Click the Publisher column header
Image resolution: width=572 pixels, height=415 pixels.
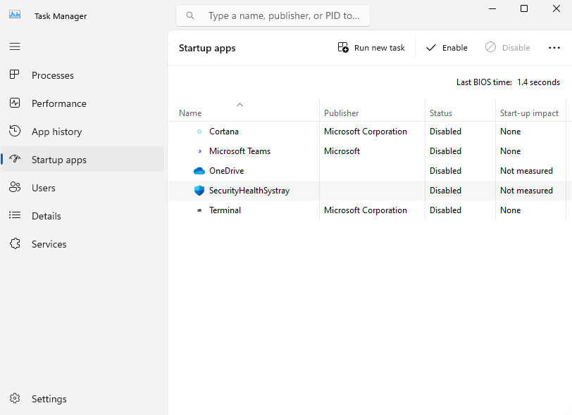tap(341, 113)
